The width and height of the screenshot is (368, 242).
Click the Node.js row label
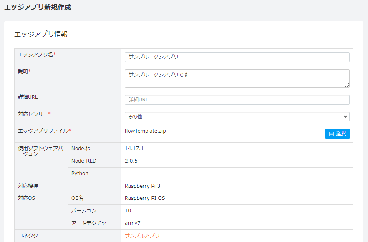tap(81, 149)
